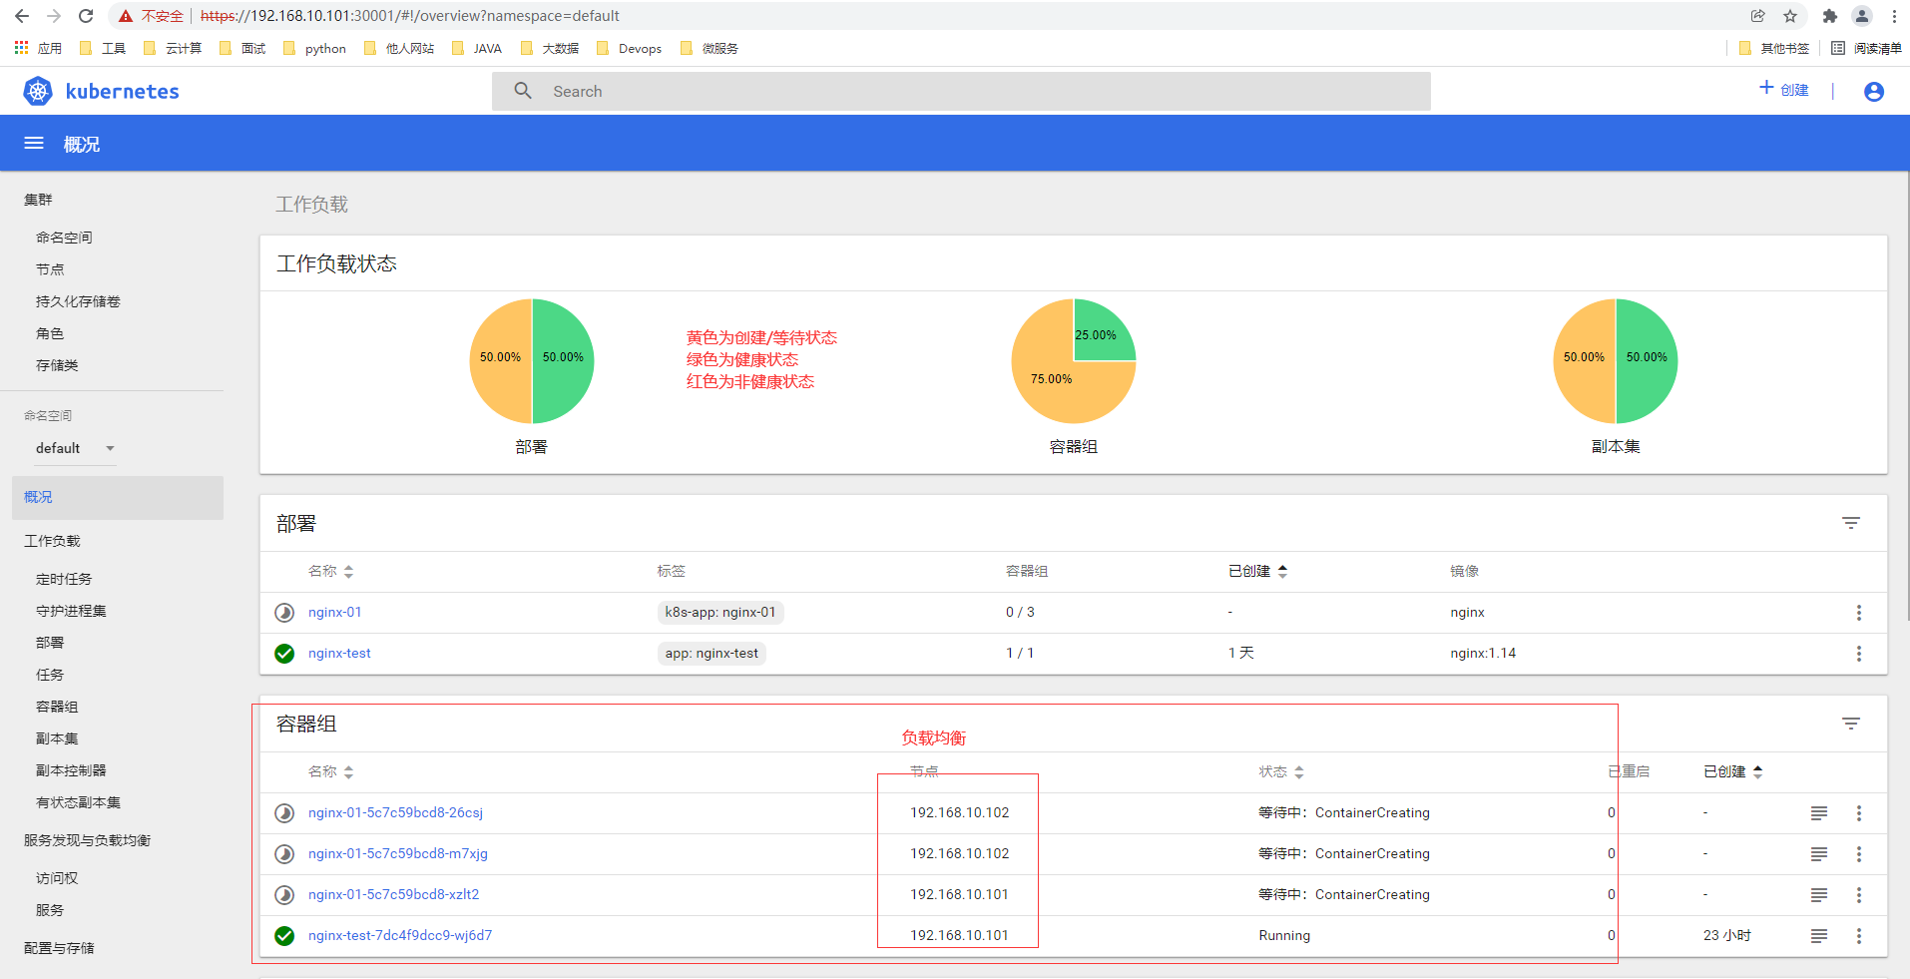Screen dimensions: 1910x979
Task: Reload the page with refresh icon
Action: 86,16
